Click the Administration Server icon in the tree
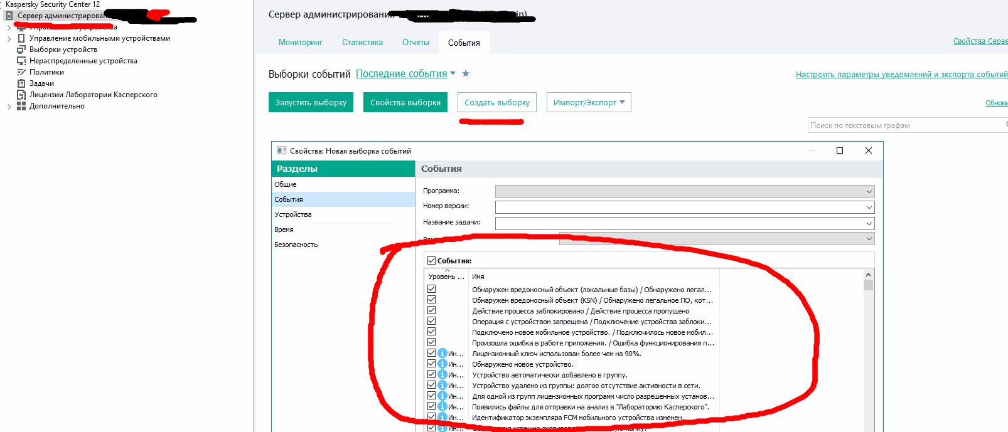The width and height of the screenshot is (1008, 432). [x=9, y=16]
